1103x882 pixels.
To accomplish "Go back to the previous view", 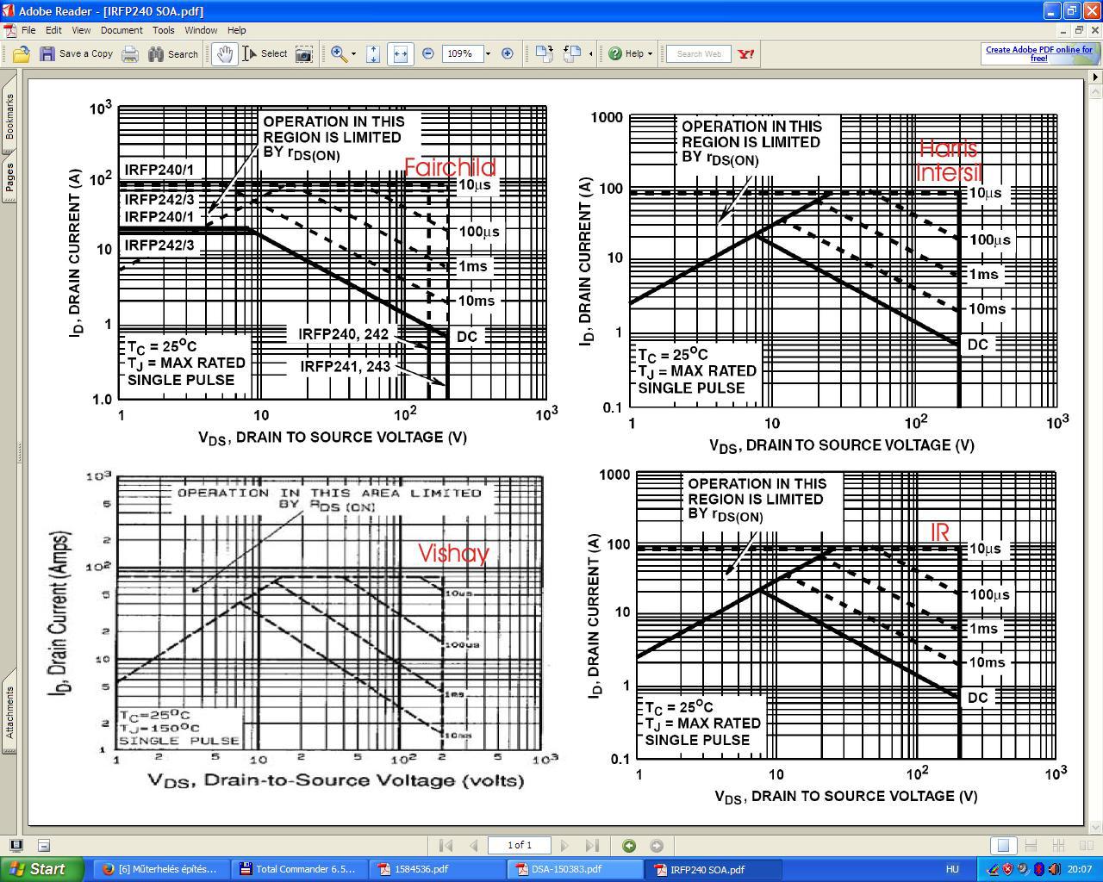I will click(x=629, y=846).
